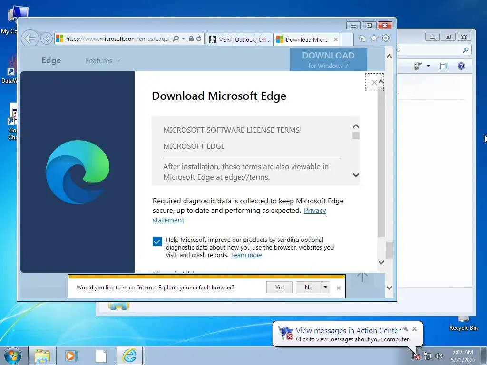The image size is (487, 365).
Task: Close the Action Center balloon
Action: 414,329
